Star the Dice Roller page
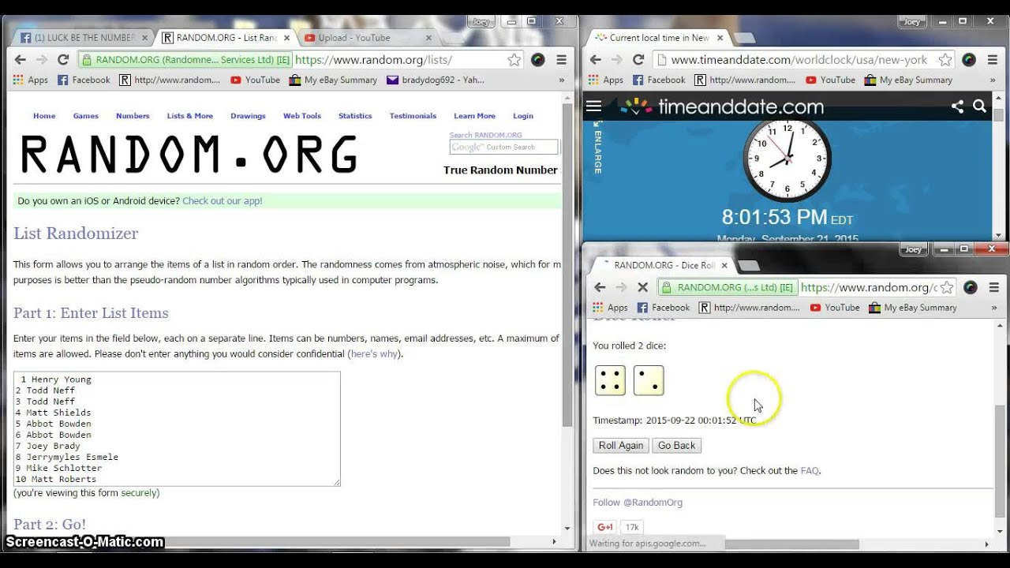 pyautogui.click(x=947, y=287)
